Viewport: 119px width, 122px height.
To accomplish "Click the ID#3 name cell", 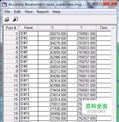I will tap(29, 43).
